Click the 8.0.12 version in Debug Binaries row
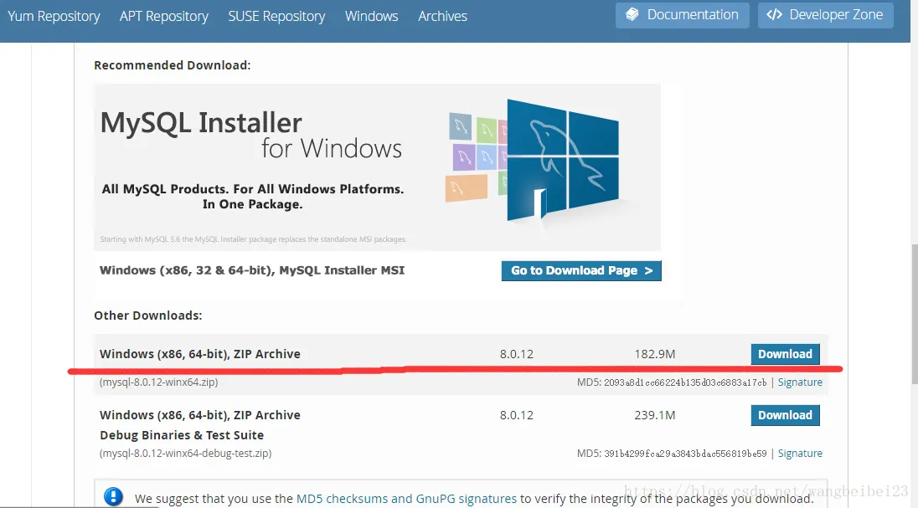The width and height of the screenshot is (918, 508). 516,415
